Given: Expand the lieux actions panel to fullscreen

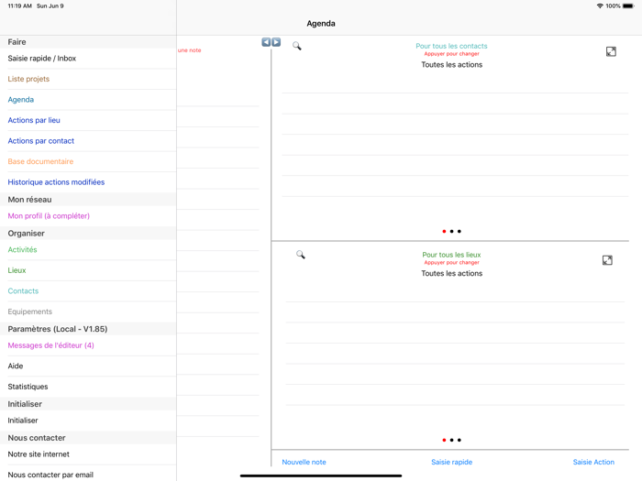Looking at the screenshot, I should click(x=607, y=260).
